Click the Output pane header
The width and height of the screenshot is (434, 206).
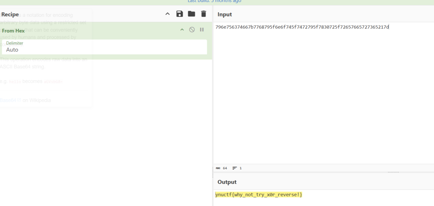(227, 182)
